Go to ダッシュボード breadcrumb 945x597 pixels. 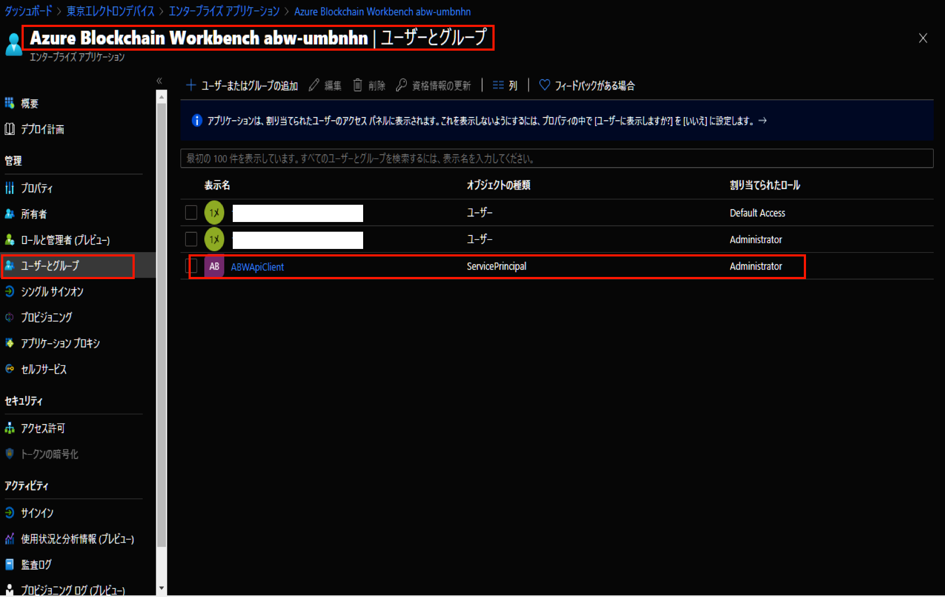[x=29, y=11]
